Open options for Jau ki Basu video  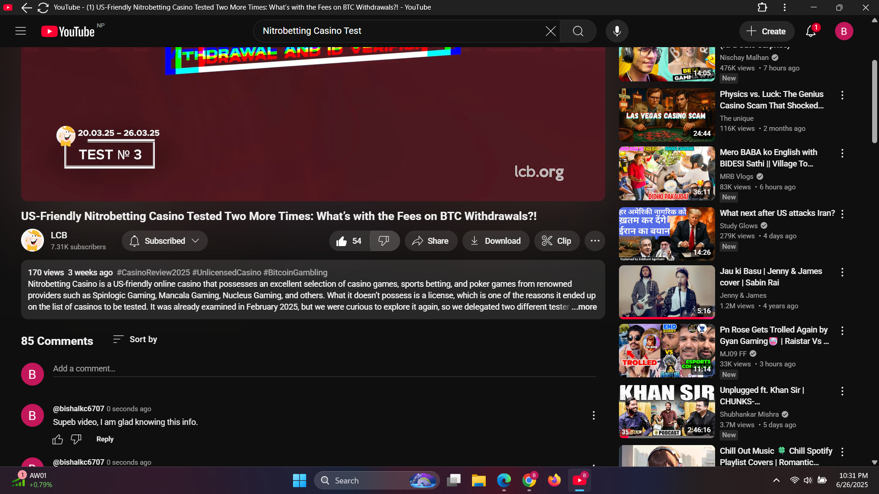click(842, 272)
